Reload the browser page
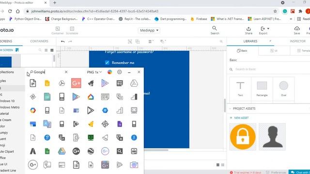 click(x=10, y=11)
